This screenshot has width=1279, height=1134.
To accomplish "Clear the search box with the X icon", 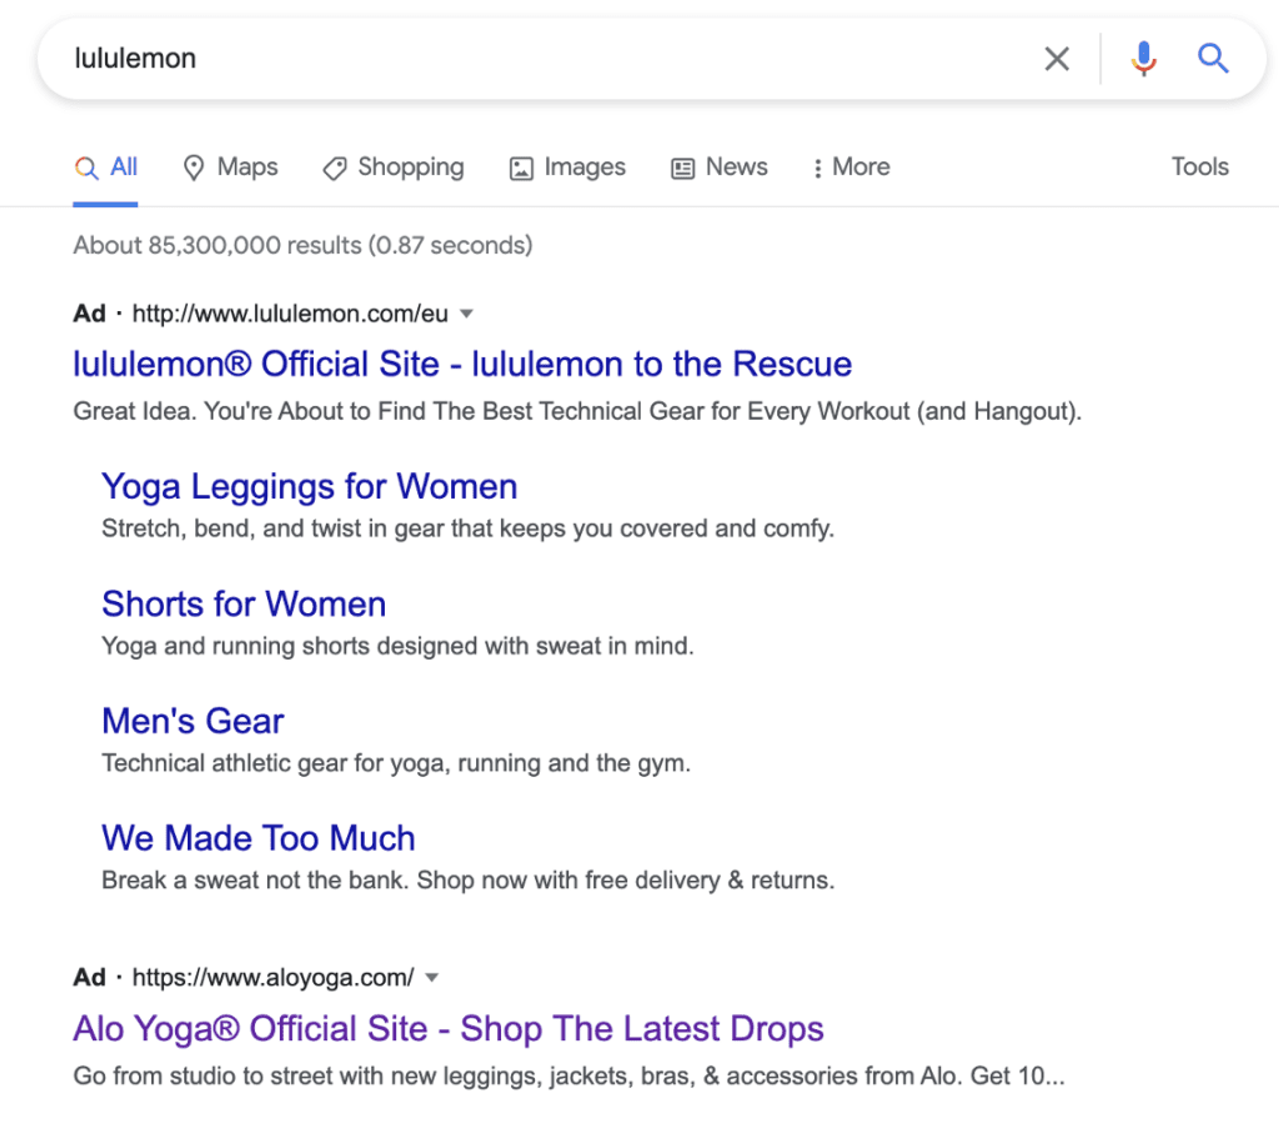I will (1057, 59).
